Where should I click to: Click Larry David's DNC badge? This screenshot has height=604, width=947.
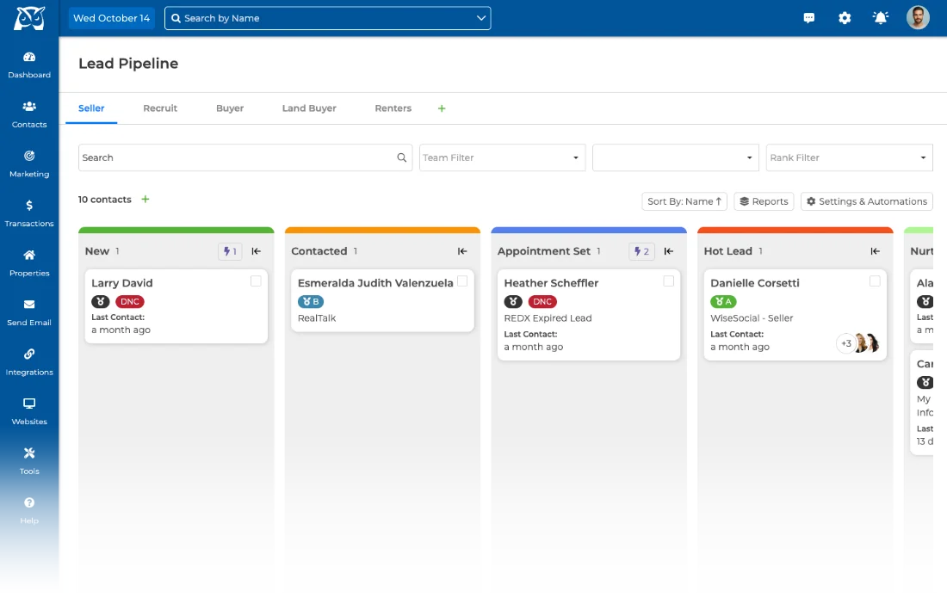tap(130, 302)
